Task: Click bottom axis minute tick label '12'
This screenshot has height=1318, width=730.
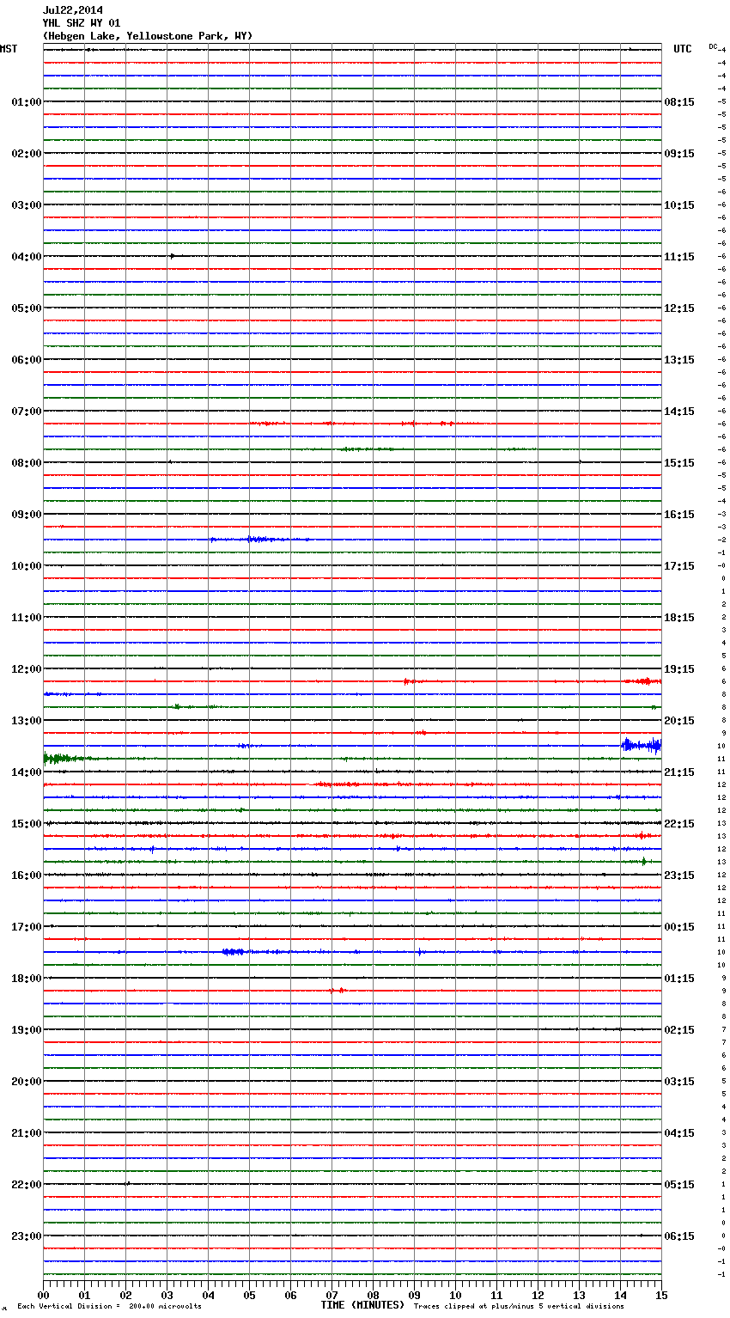Action: point(538,1295)
